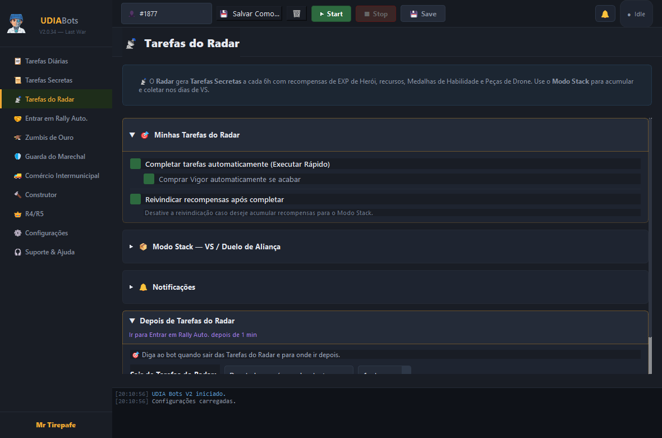Click the purple 'Ir para Entrar em Rally Auto.' summary
Image resolution: width=662 pixels, height=438 pixels.
[x=193, y=335]
